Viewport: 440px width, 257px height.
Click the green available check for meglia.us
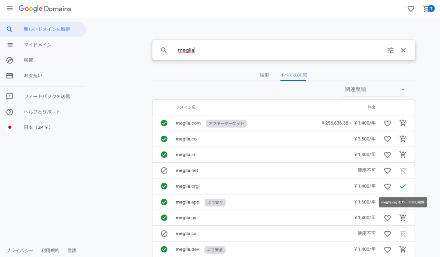164,218
